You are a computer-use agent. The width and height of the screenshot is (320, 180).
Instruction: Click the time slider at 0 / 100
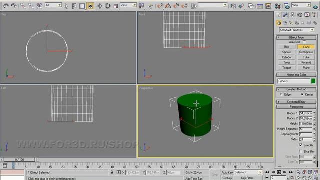point(19,160)
